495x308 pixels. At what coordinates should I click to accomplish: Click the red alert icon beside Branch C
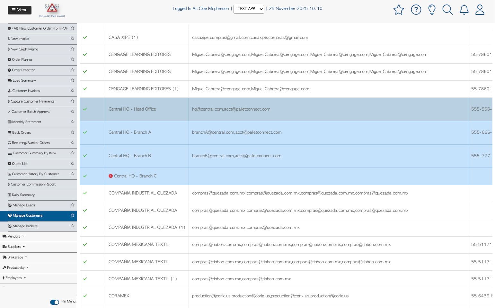(110, 176)
